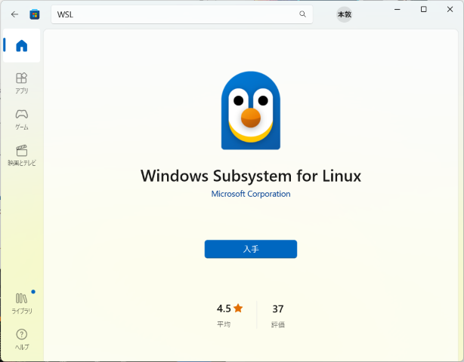Click the penguin app logo

(250, 111)
